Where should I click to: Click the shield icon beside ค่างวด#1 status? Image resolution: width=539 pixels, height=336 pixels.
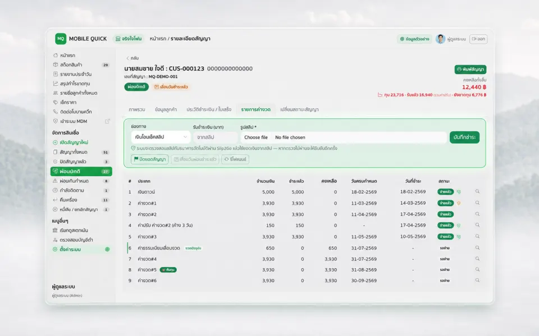pos(459,203)
